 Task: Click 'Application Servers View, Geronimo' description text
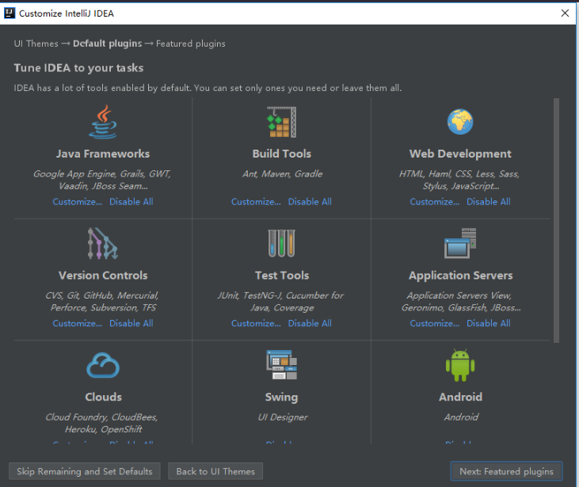[x=461, y=301]
